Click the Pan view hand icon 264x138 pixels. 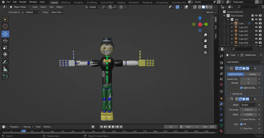click(x=205, y=41)
